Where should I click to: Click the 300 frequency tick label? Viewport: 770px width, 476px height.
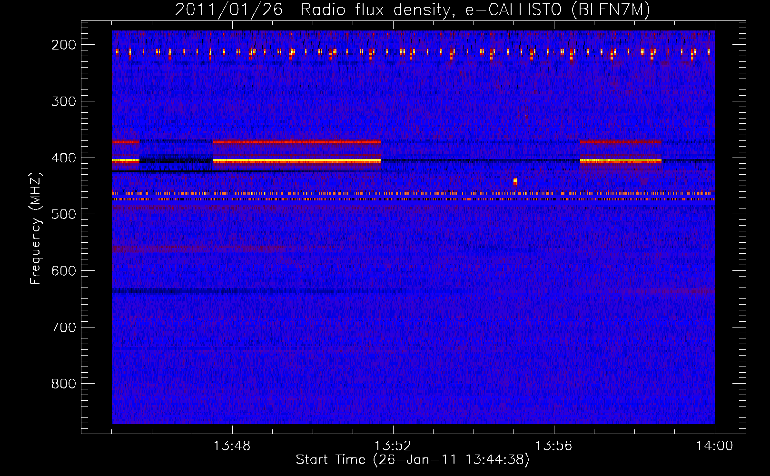64,101
